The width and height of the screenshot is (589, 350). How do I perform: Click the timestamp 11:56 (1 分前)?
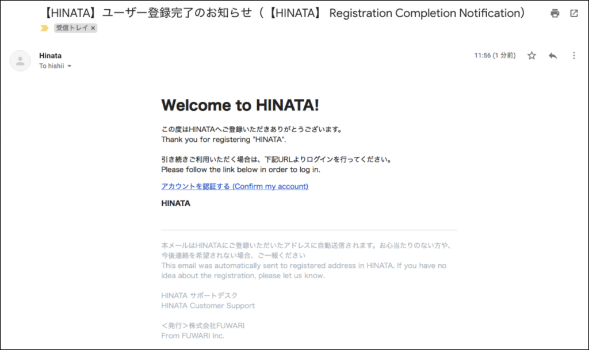495,56
